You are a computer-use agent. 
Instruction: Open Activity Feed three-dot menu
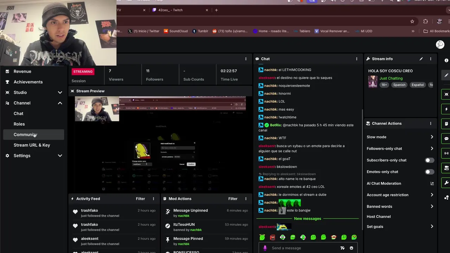pos(153,199)
